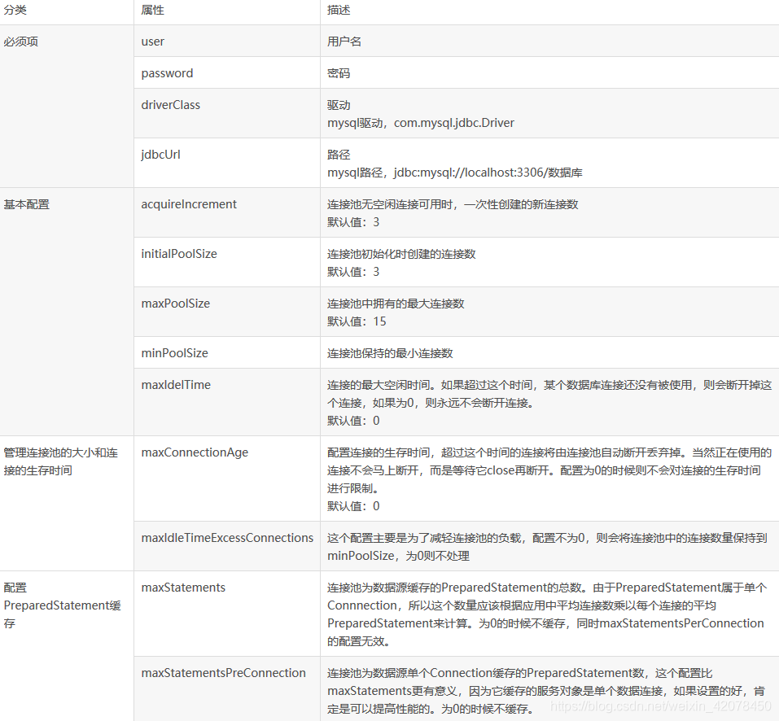Click the 'password' property cell
Screen dimensions: 779x721
click(x=227, y=73)
